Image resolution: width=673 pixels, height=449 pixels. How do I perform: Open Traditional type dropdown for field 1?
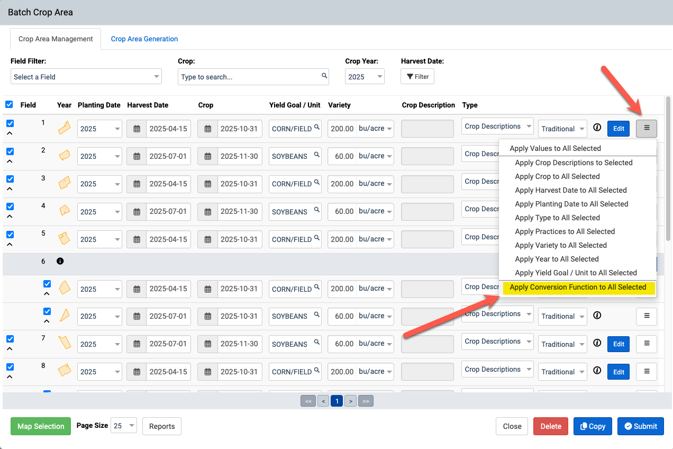click(x=563, y=129)
